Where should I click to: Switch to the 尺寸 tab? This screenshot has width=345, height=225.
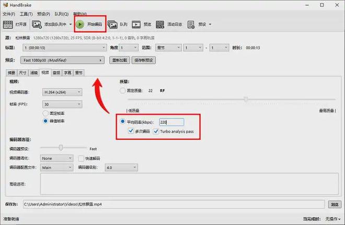pos(22,73)
